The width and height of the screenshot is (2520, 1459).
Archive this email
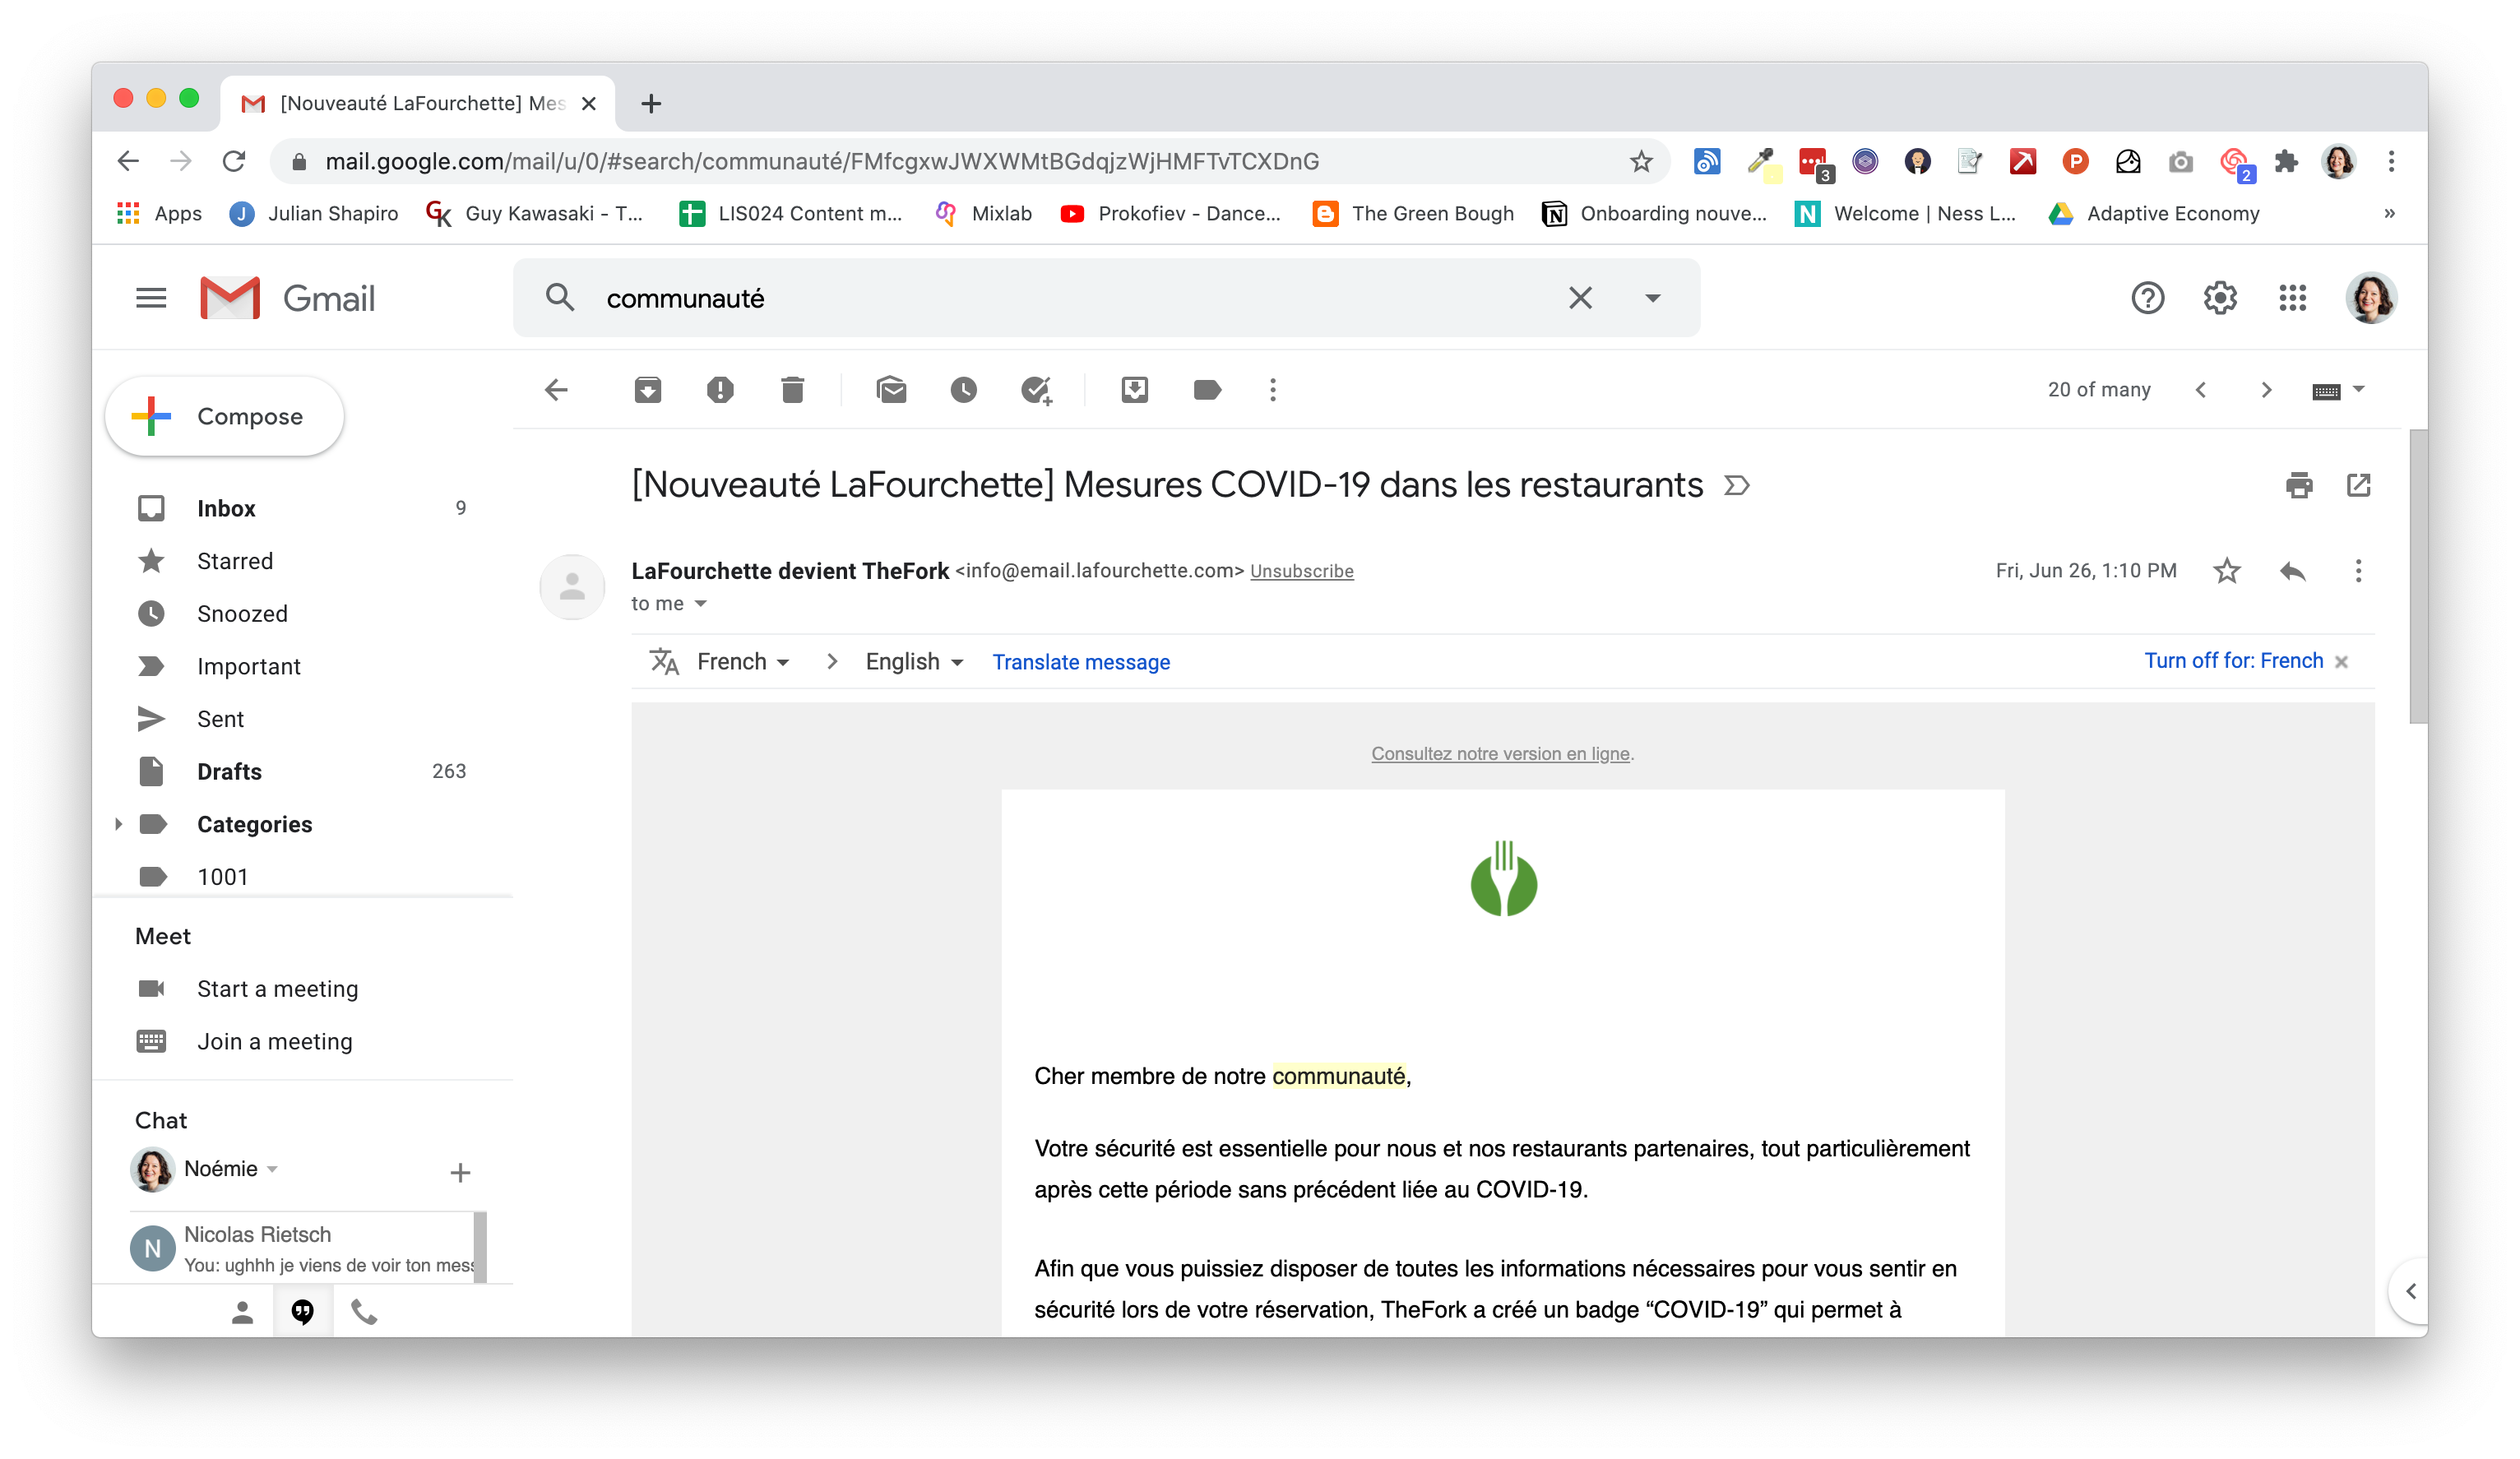(647, 390)
